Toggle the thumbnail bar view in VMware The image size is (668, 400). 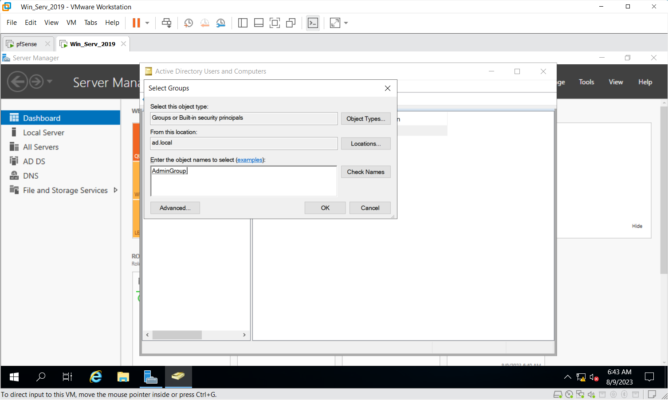tap(259, 23)
